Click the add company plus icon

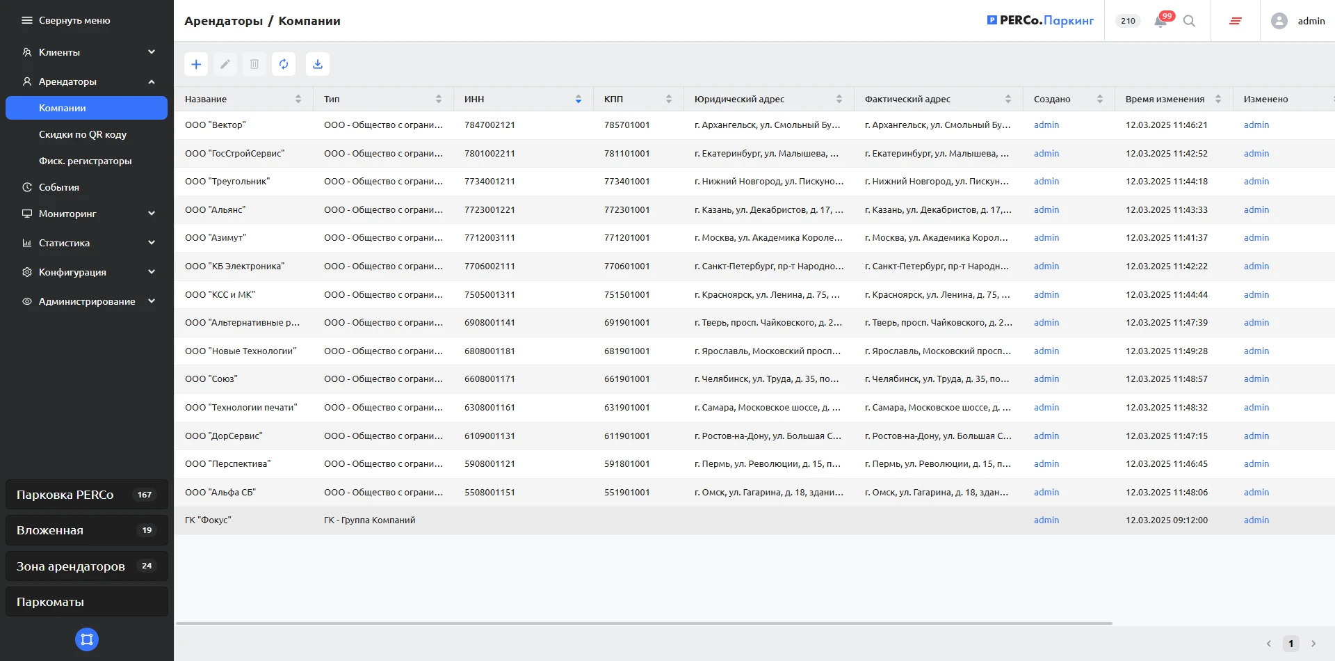(196, 64)
